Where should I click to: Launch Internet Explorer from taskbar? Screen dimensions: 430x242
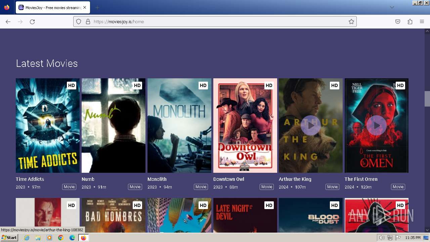(x=27, y=238)
